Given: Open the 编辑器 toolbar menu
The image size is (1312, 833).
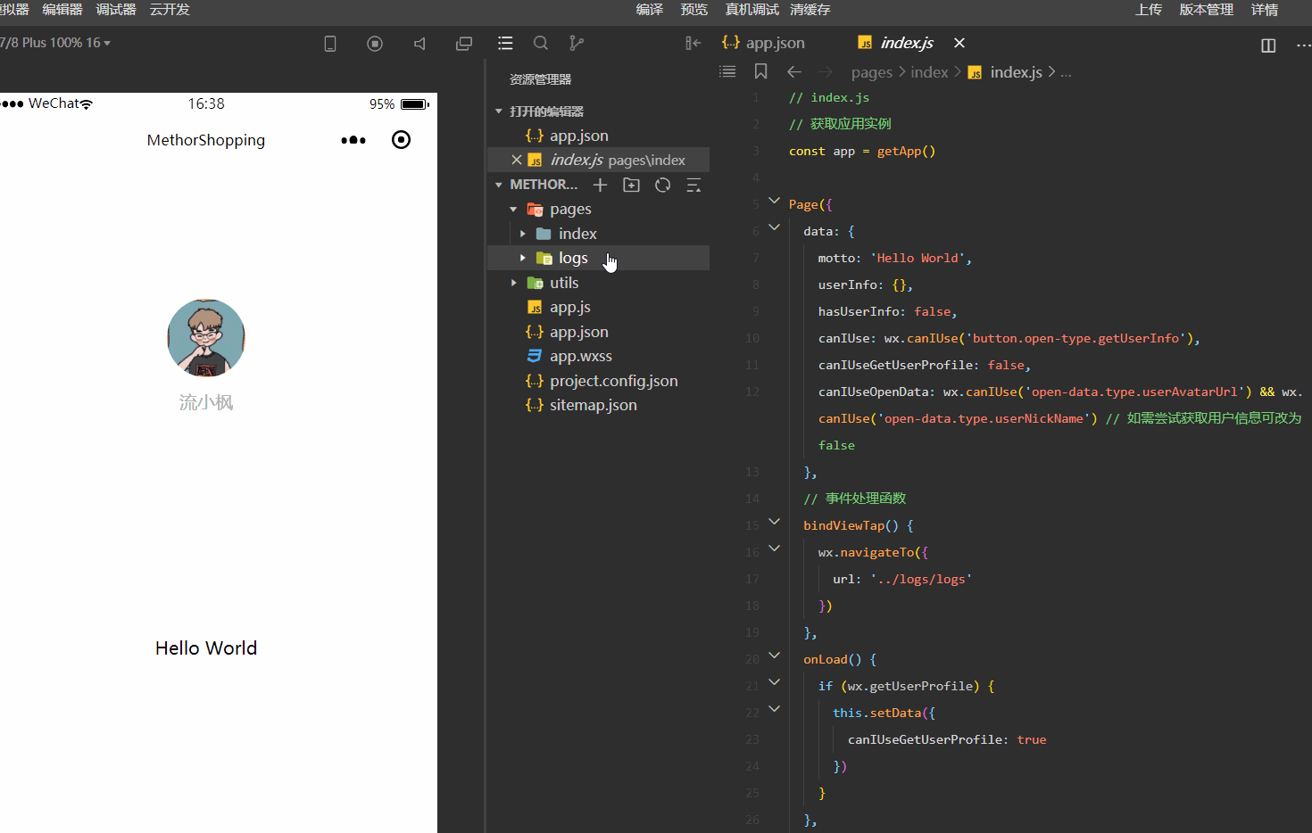Looking at the screenshot, I should 62,10.
